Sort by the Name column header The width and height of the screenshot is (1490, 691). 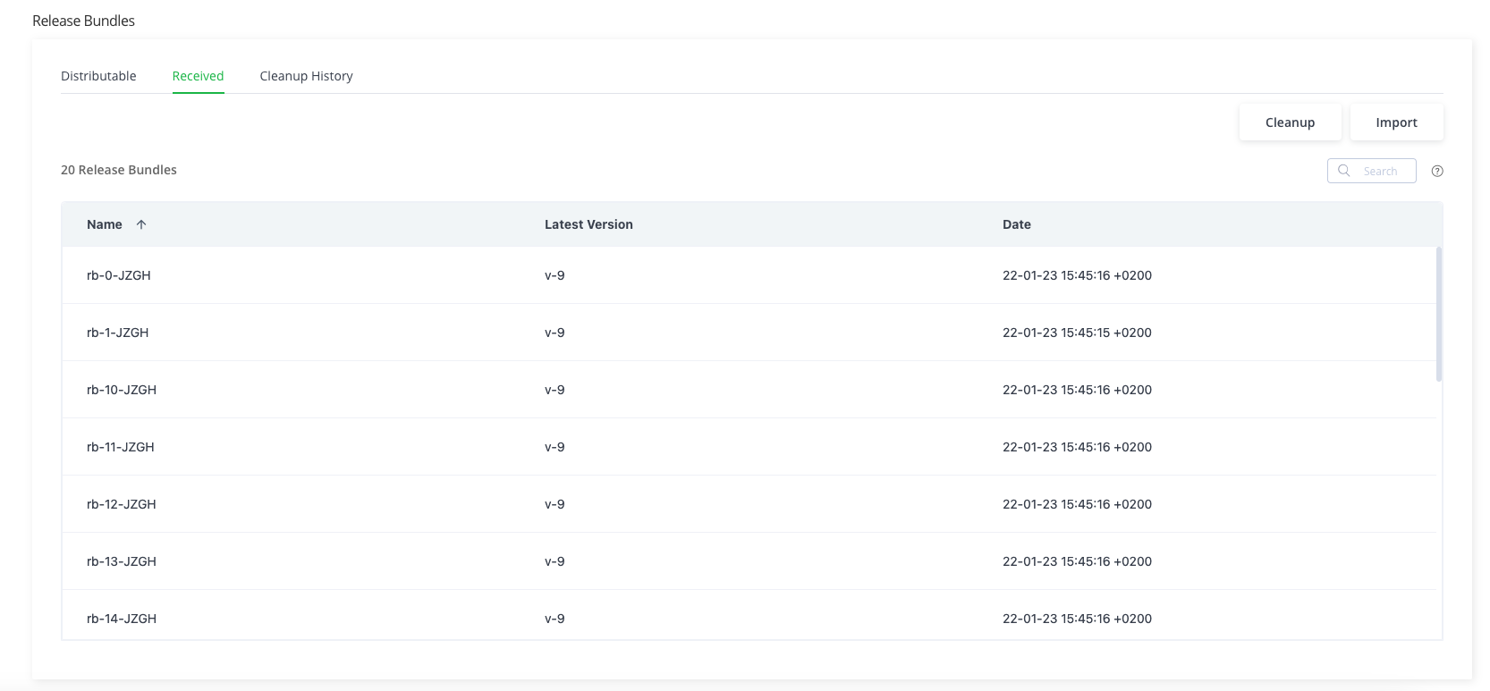(105, 224)
